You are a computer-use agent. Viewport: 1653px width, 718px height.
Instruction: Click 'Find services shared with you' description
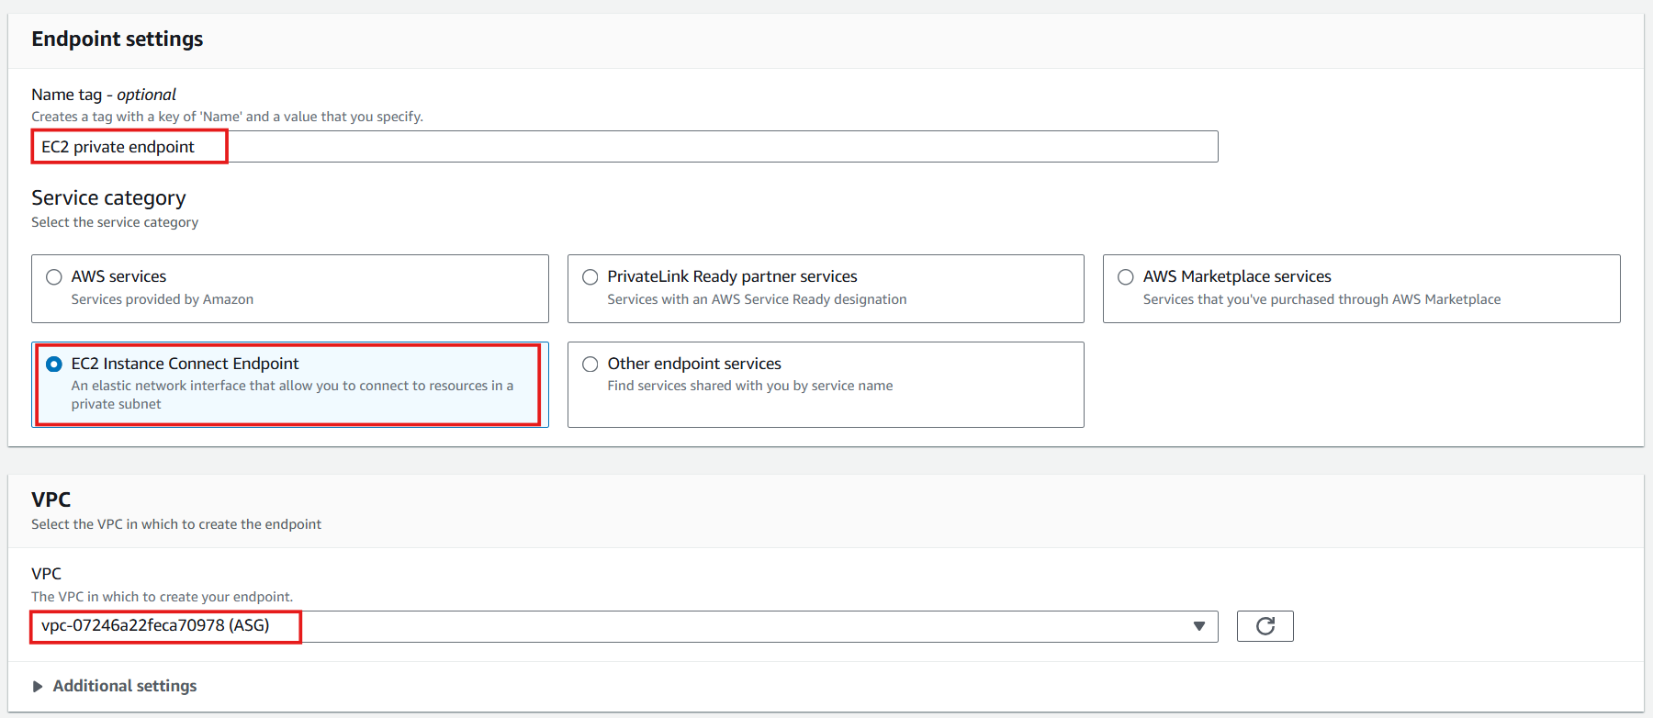coord(750,386)
